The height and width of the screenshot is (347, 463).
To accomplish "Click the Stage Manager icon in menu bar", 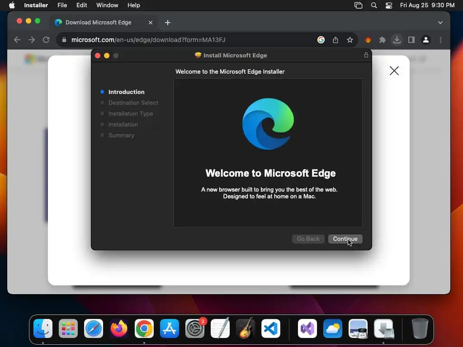I will pos(358,5).
